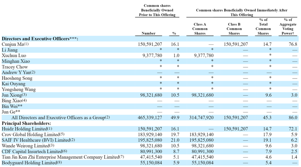Image resolution: width=301 pixels, height=167 pixels.
Task: Click Common shares Beneficially Owned Prior header
Action: (157, 10)
